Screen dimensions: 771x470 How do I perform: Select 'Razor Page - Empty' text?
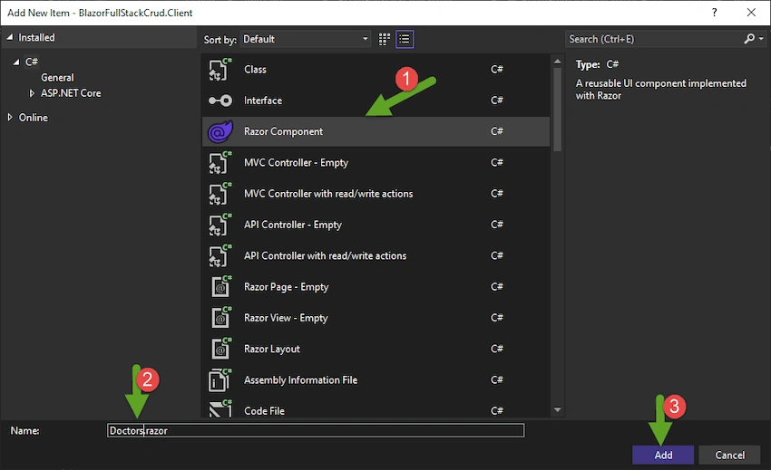pyautogui.click(x=286, y=287)
